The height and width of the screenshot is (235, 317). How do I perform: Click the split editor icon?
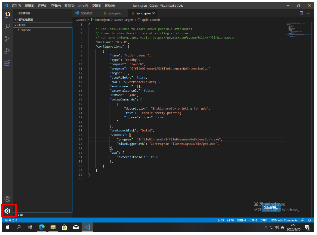coord(301,13)
